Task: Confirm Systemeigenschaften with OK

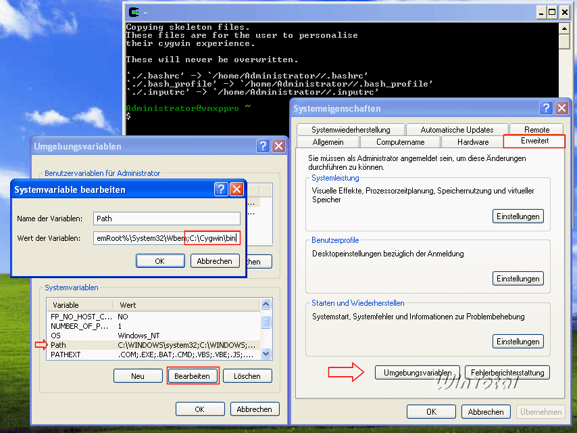Action: tap(431, 411)
